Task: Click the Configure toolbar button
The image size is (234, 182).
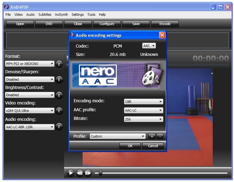Action: click(107, 24)
